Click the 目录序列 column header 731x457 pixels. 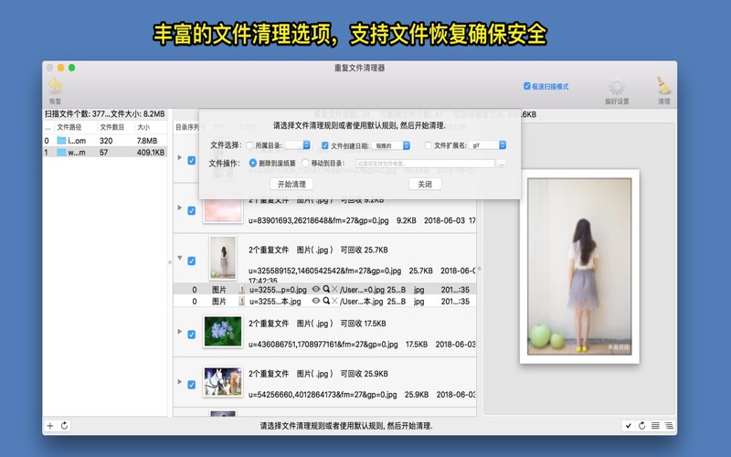(x=186, y=127)
